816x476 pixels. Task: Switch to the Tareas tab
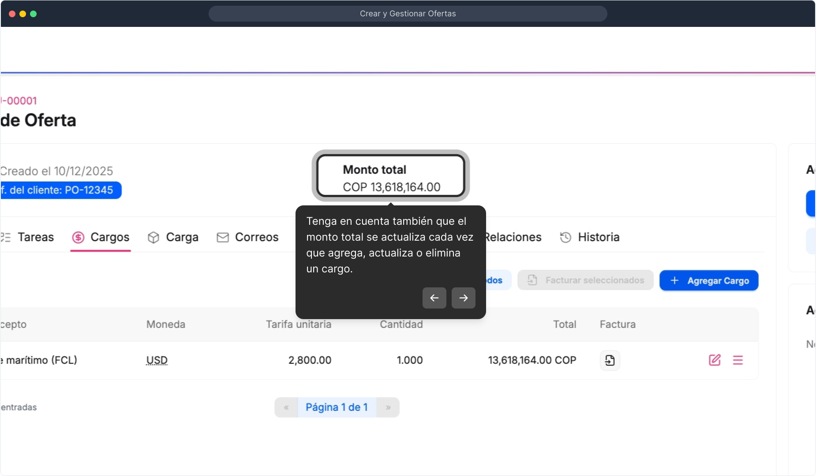click(x=35, y=237)
